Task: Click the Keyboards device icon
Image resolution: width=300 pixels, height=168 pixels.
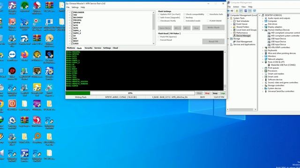Action: pyautogui.click(x=266, y=50)
